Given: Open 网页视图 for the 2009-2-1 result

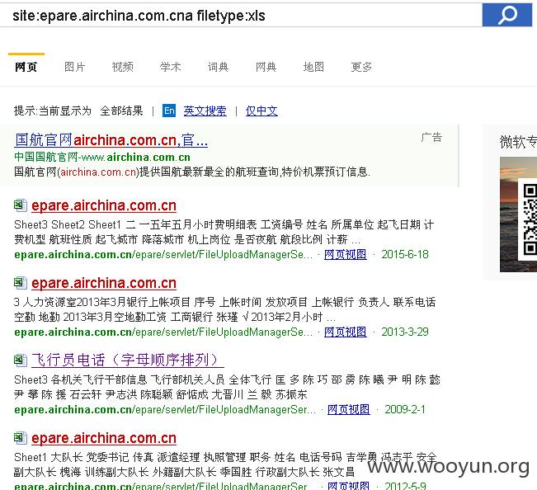Looking at the screenshot, I should pyautogui.click(x=349, y=409).
